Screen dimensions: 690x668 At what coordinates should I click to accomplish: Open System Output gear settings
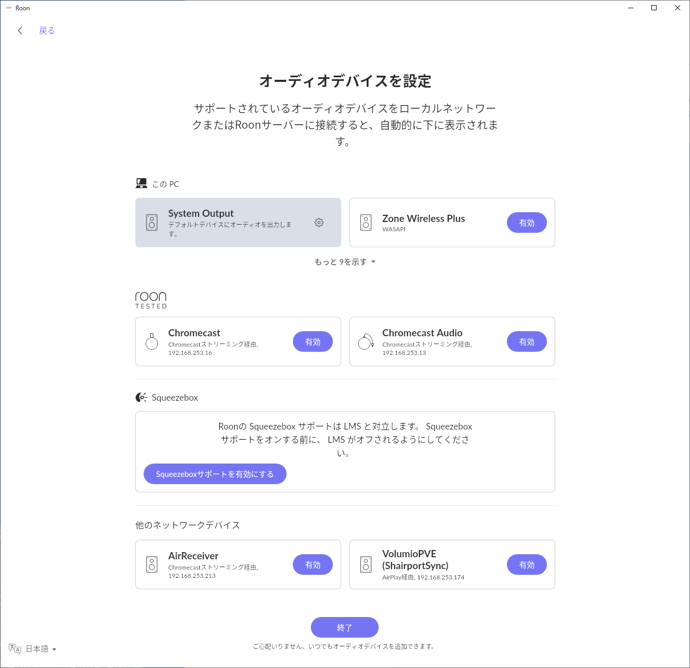click(x=319, y=222)
